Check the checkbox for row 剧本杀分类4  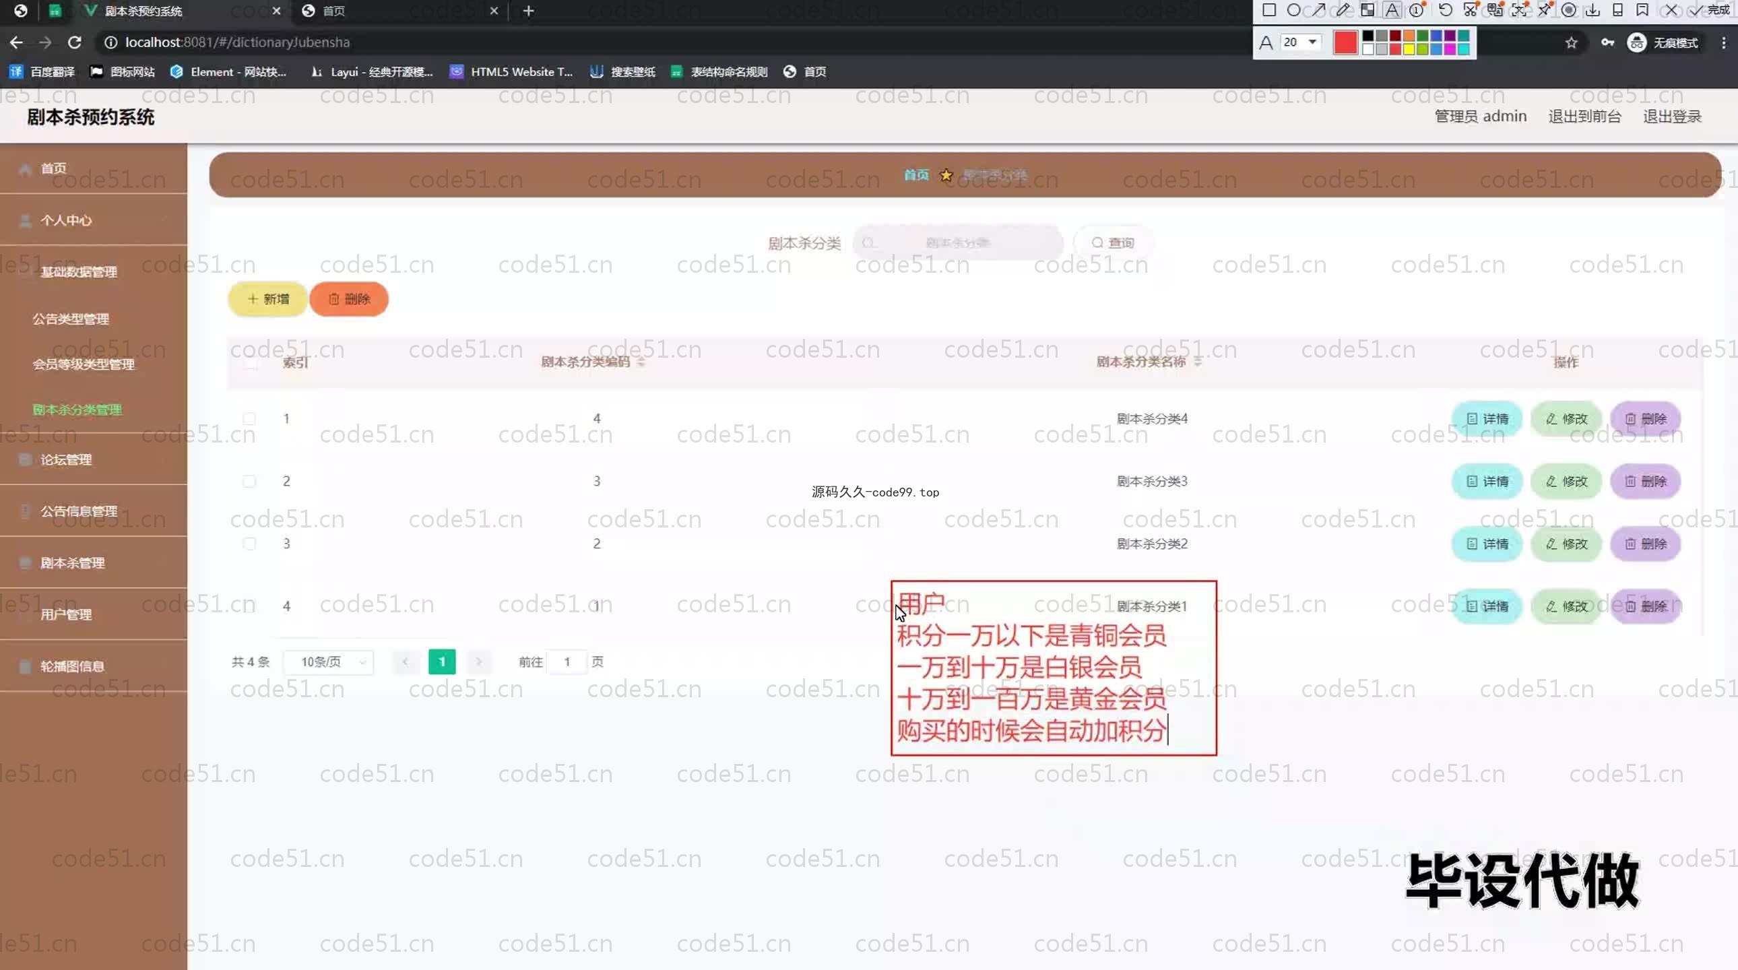coord(249,419)
